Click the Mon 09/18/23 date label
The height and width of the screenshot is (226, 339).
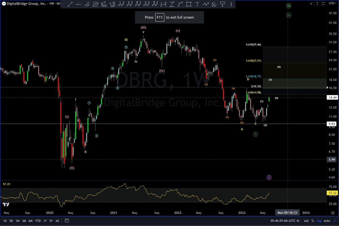(288, 213)
